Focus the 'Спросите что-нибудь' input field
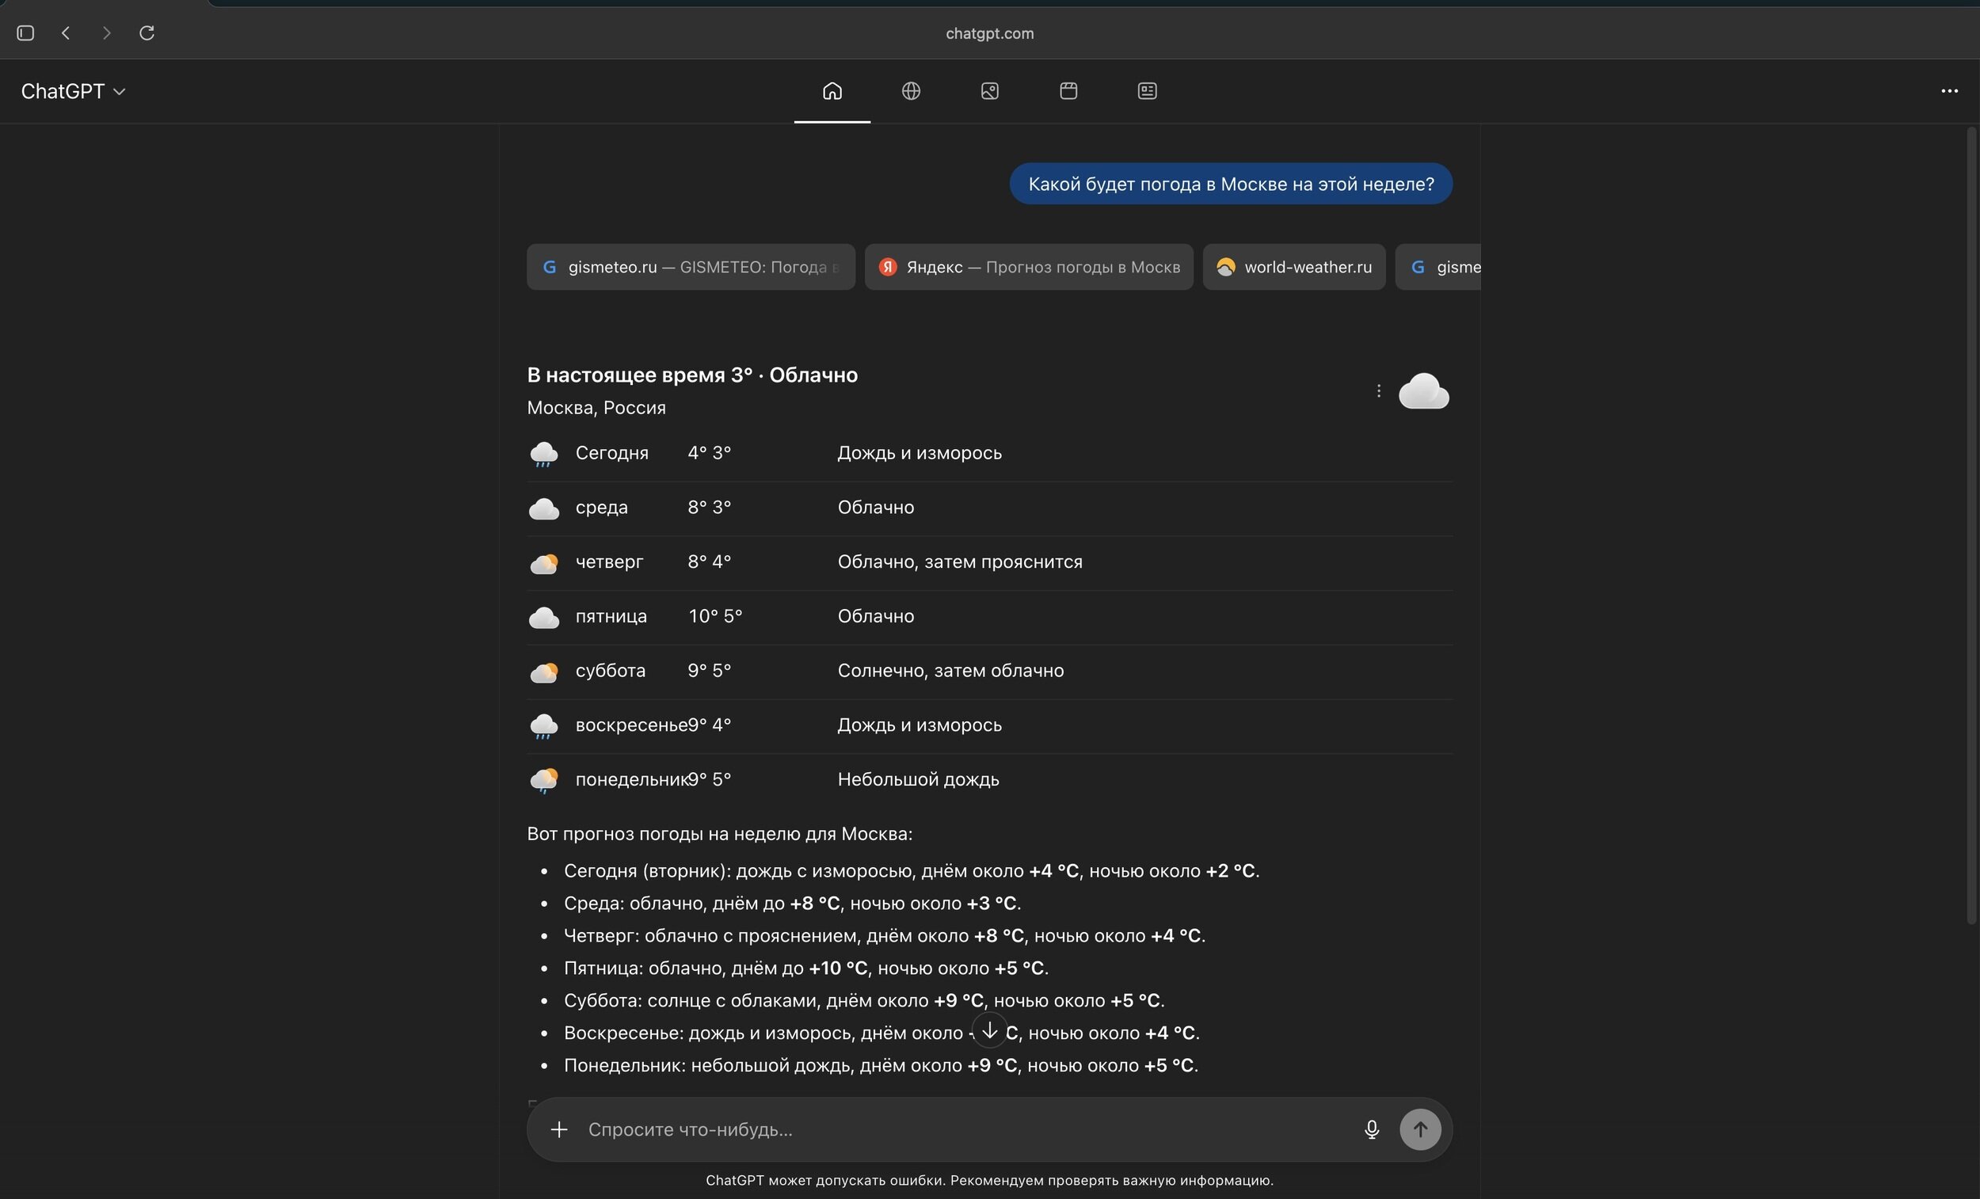 [x=965, y=1129]
